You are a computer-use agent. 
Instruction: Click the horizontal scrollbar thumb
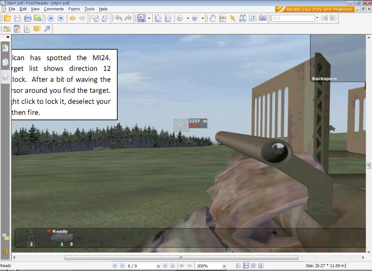coord(181,257)
